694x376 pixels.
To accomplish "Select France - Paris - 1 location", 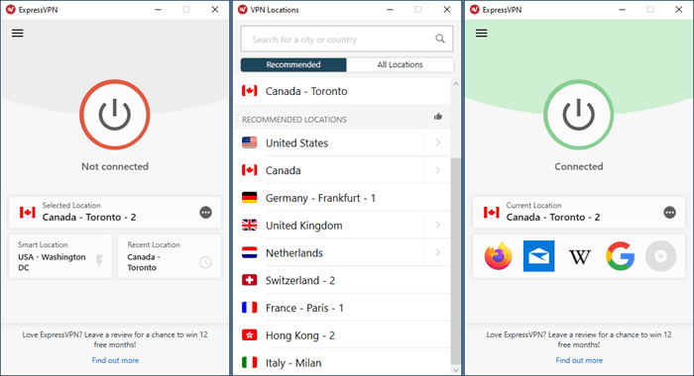I will [x=342, y=308].
